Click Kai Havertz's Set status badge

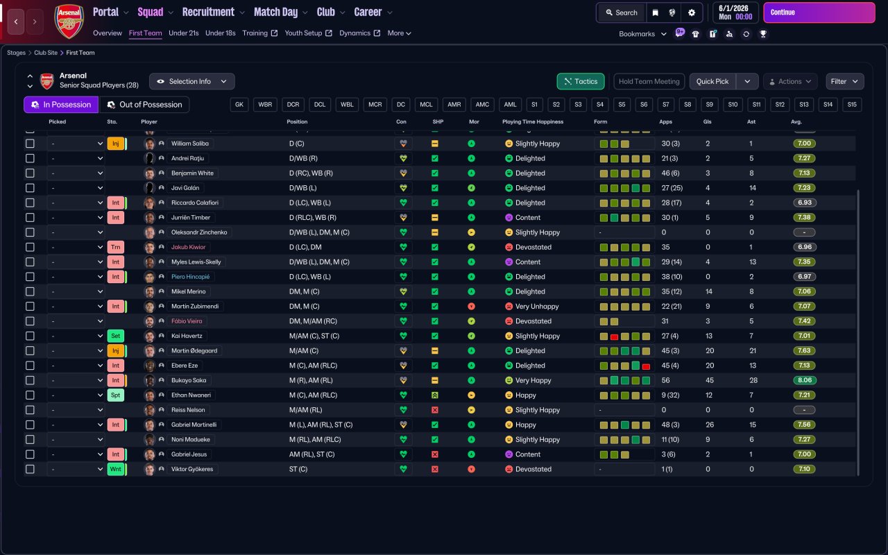point(116,336)
